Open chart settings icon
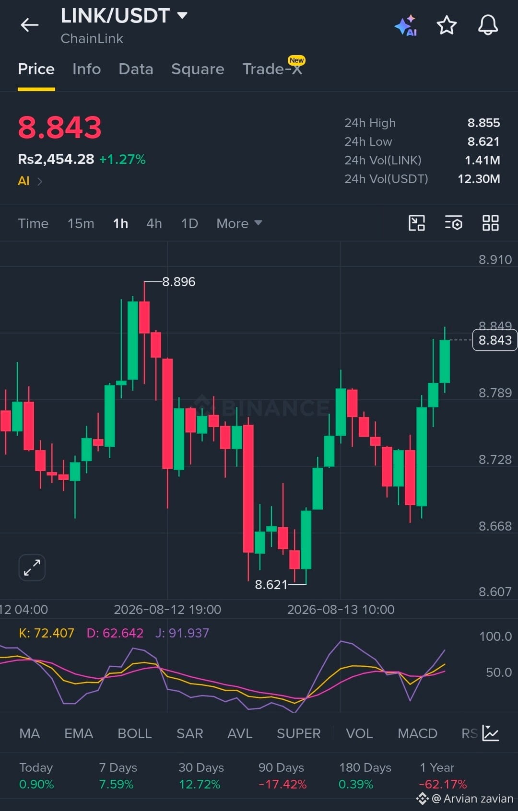518x811 pixels. click(x=453, y=223)
